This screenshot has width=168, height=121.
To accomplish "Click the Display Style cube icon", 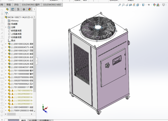I will [x=143, y=5].
